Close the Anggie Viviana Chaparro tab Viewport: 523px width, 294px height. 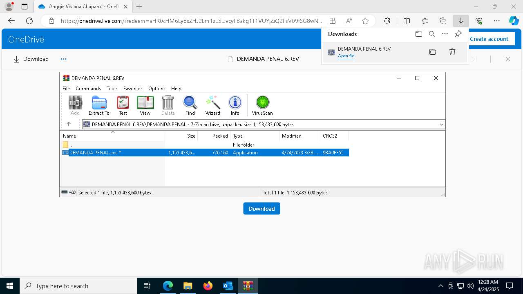(126, 7)
